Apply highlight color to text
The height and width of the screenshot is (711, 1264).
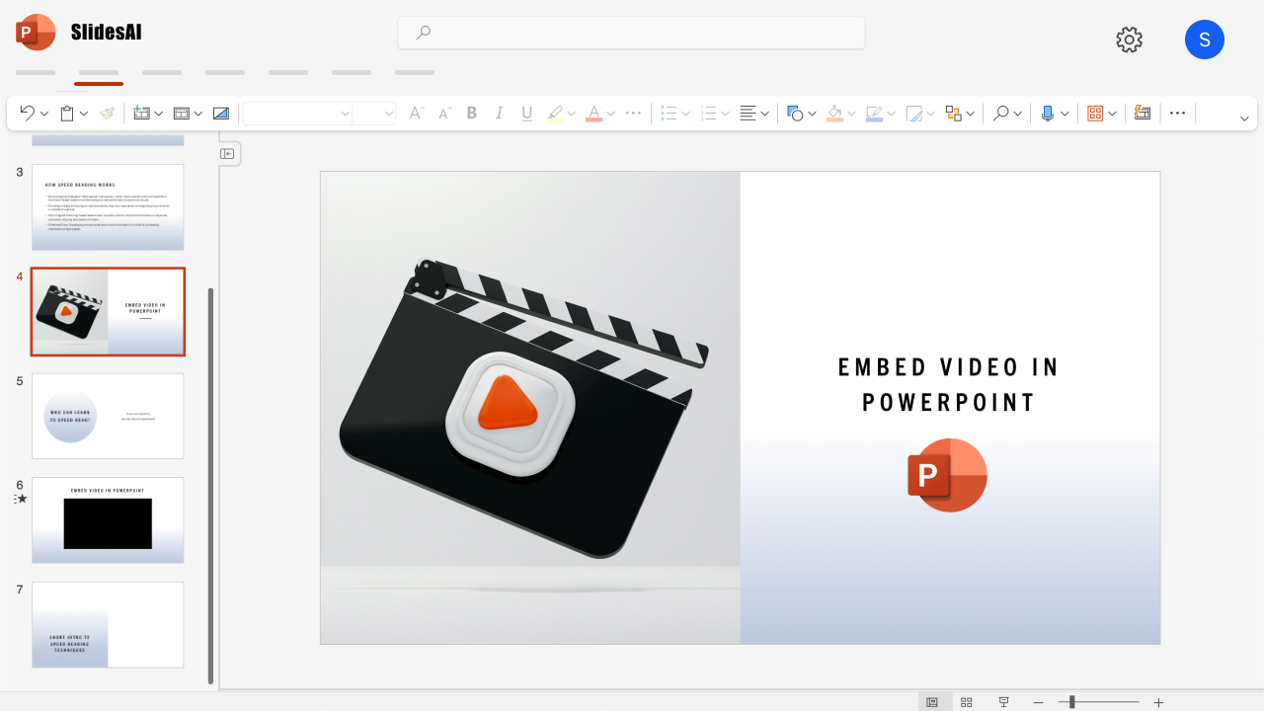point(554,113)
